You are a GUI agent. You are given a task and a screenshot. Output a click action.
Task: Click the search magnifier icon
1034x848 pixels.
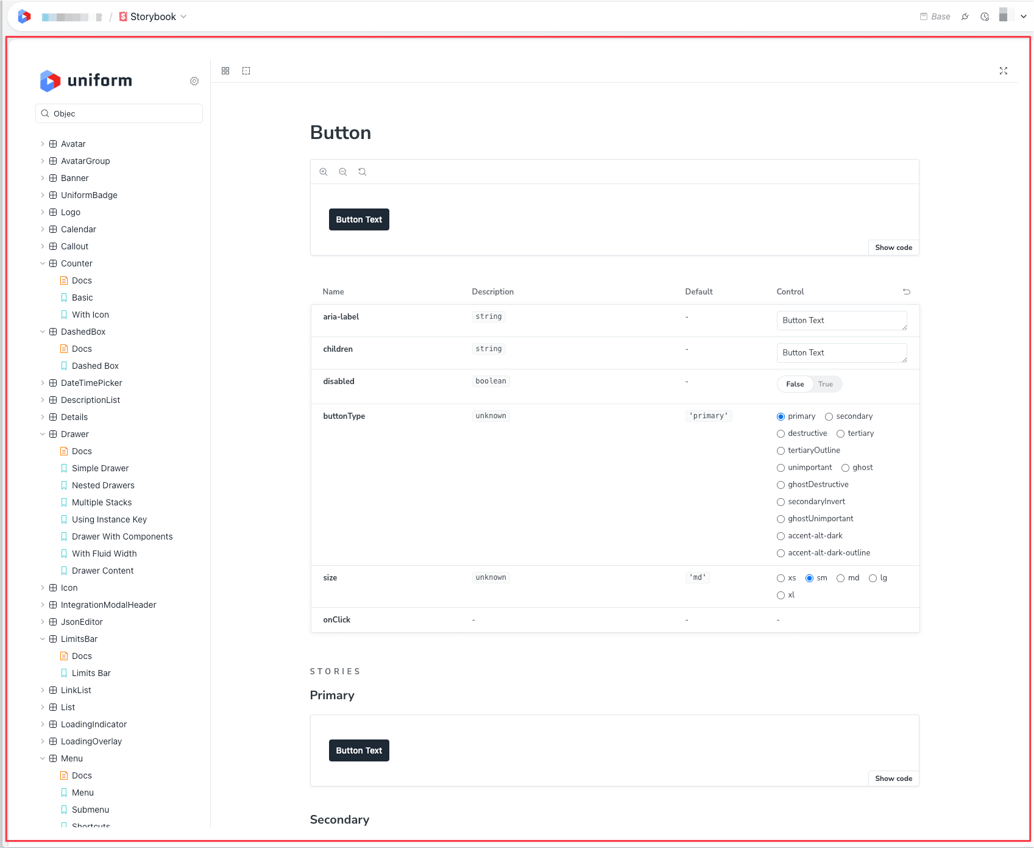[x=45, y=113]
